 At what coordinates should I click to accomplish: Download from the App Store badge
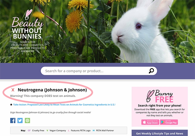pyautogui.click(x=150, y=122)
